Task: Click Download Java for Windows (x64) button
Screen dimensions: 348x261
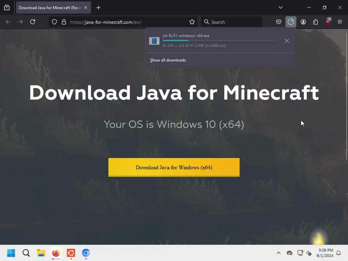Action: [174, 167]
